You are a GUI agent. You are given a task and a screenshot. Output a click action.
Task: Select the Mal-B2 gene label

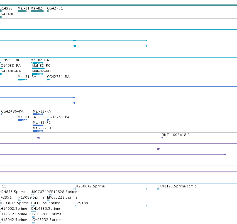pos(36,8)
